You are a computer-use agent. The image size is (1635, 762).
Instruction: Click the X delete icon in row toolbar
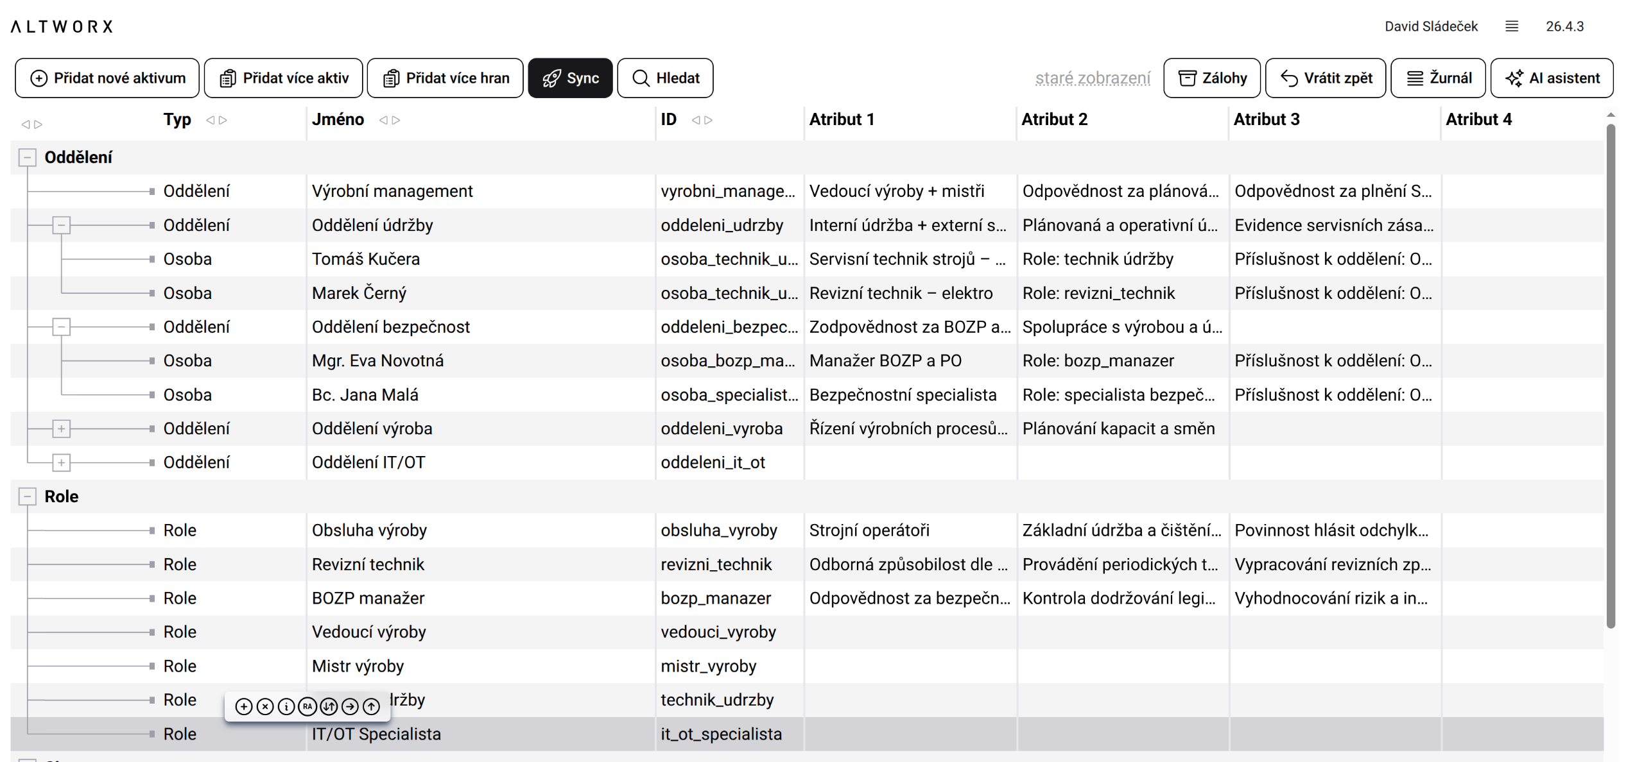click(x=264, y=706)
